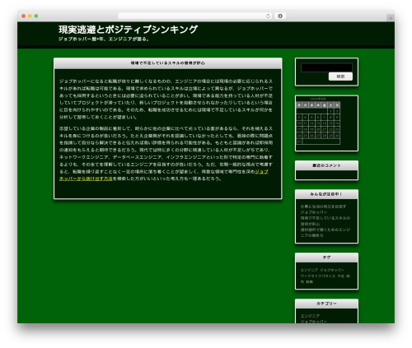Select date 21 in the calendar
This screenshot has width=412, height=348.
point(325,129)
